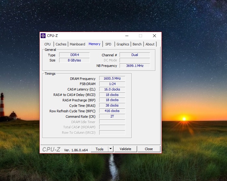Click the 8 GBytes size field
The width and height of the screenshot is (227, 181).
pyautogui.click(x=74, y=60)
